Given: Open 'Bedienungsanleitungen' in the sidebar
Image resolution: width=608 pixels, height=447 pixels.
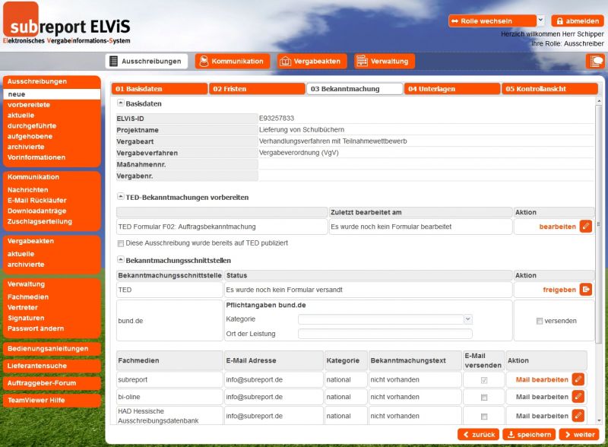Looking at the screenshot, I should coord(52,348).
